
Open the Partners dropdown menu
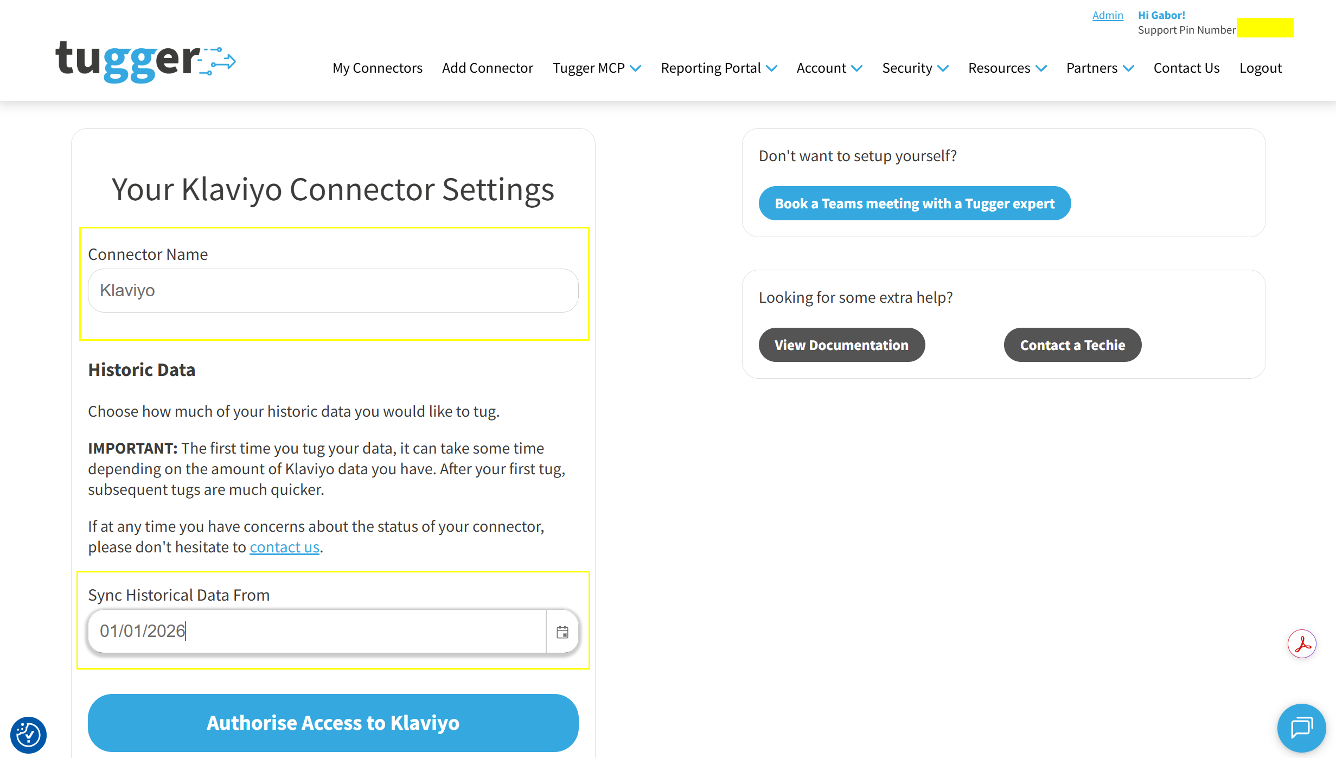pos(1100,68)
